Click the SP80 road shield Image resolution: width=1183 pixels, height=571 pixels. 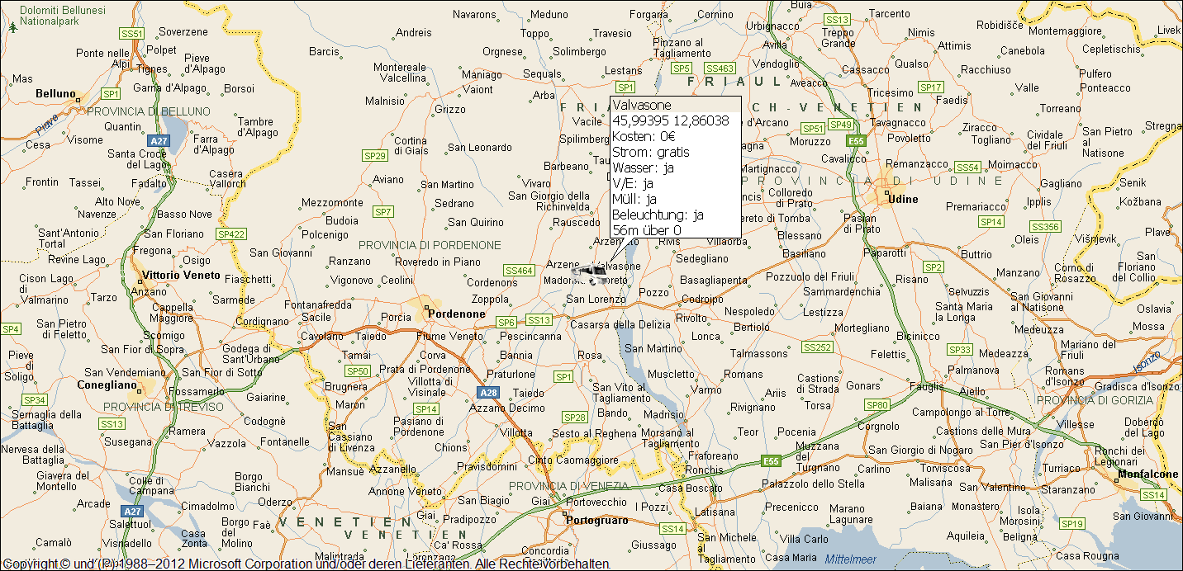[x=877, y=405]
